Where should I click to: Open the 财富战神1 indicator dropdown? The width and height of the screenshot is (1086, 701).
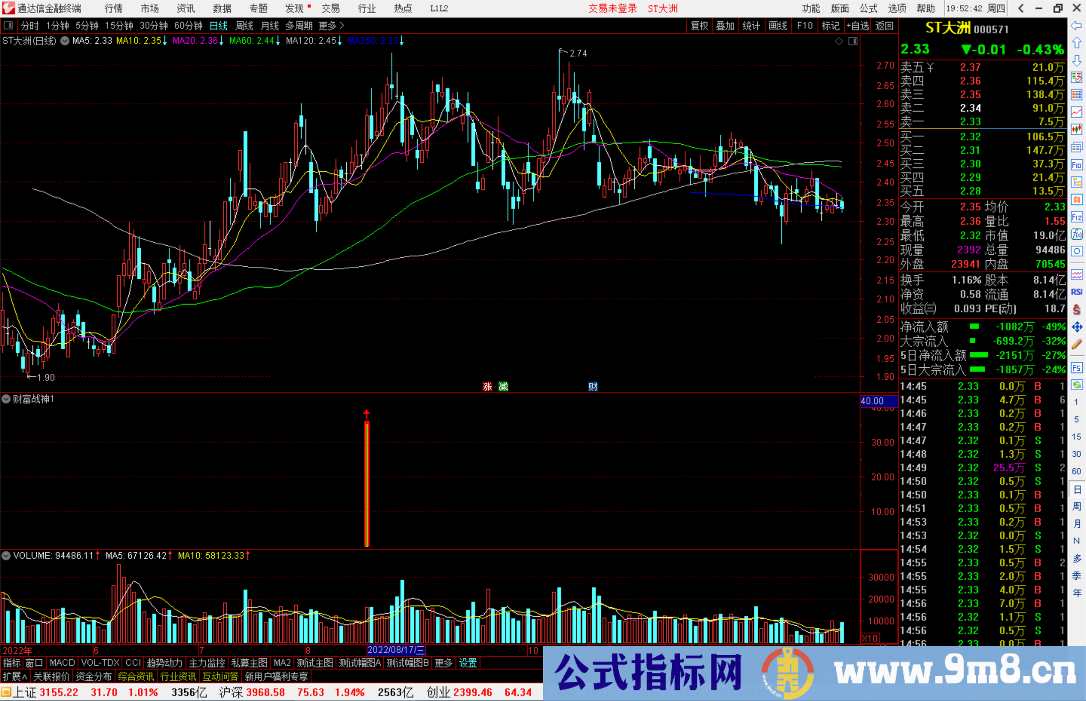(x=6, y=399)
